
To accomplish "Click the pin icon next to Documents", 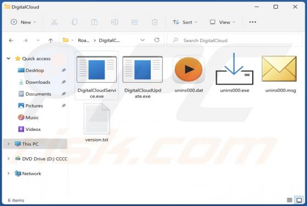I will (64, 94).
